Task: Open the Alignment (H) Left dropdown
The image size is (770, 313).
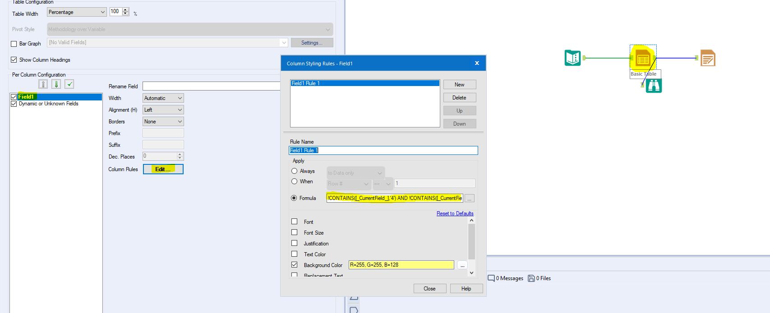Action: click(163, 110)
